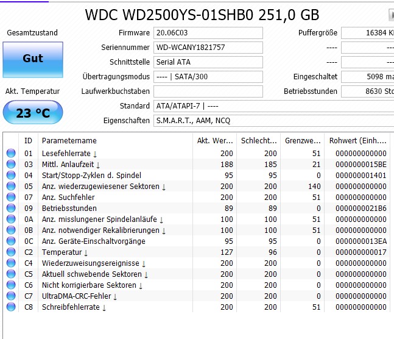The width and height of the screenshot is (394, 339).
Task: Click the Akt. Wer... column header
Action: coord(215,141)
